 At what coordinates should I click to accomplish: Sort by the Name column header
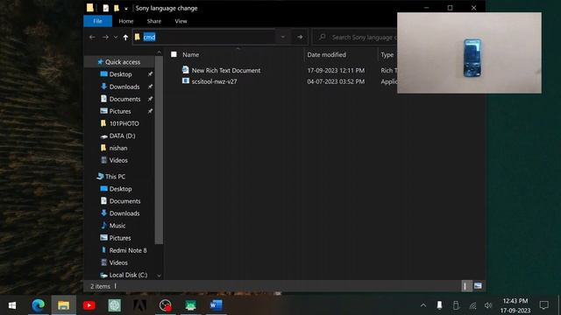[x=191, y=54]
